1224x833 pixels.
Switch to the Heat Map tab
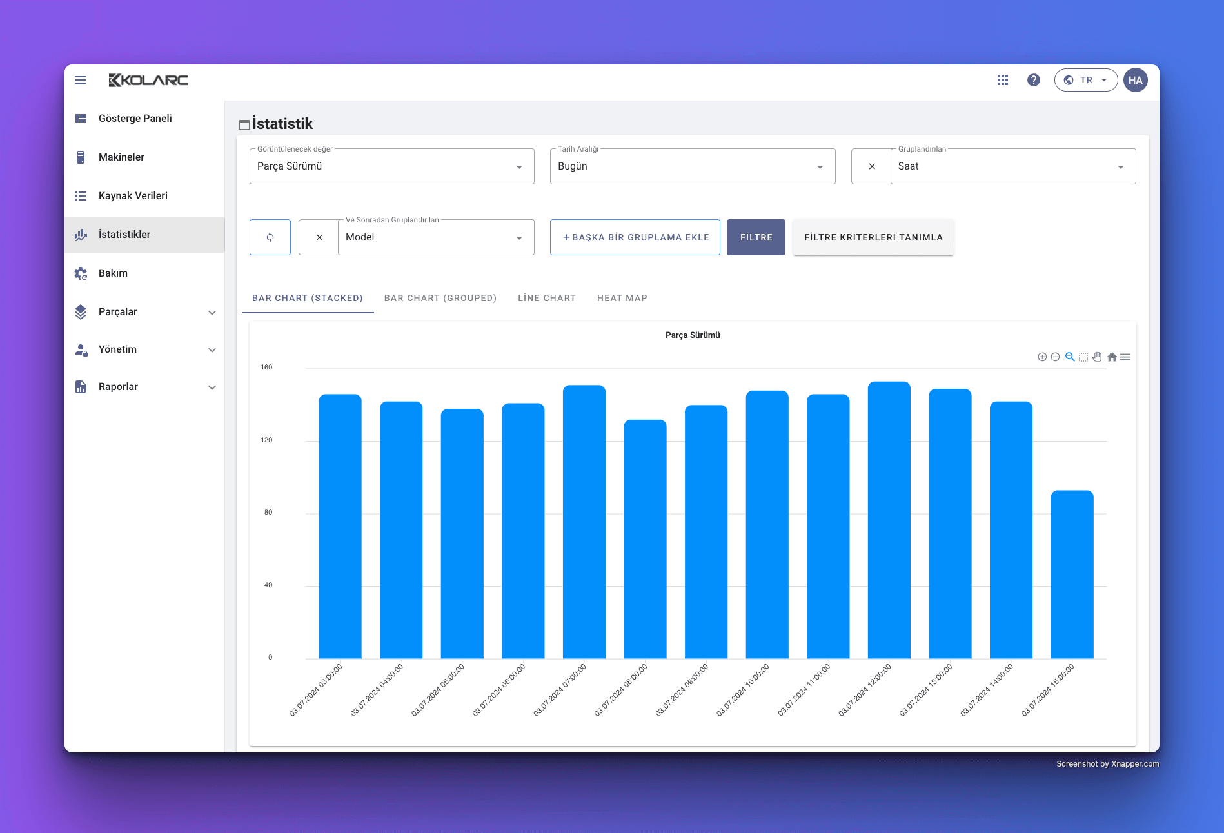click(622, 298)
